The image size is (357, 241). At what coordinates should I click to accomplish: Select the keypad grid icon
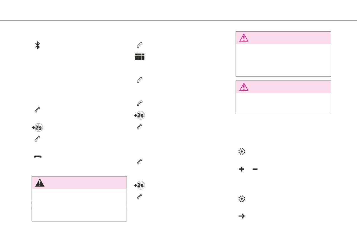coord(140,57)
